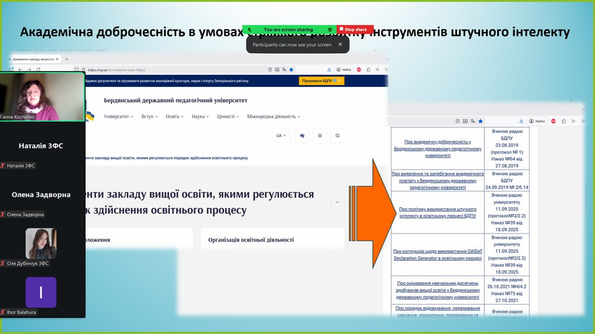This screenshot has width=595, height=334.
Task: Open the Наука navigation menu
Action: click(200, 116)
